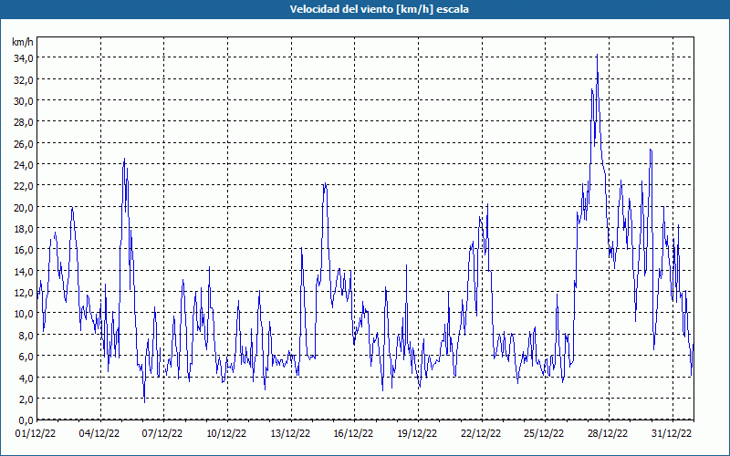The height and width of the screenshot is (456, 730).
Task: Click the 31/12/22 date label
Action: point(672,434)
